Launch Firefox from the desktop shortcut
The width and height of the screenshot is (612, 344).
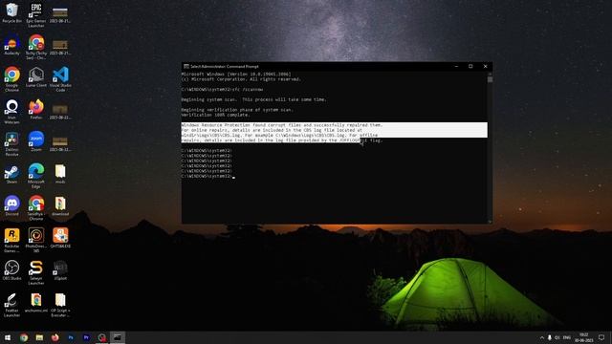[x=36, y=109]
